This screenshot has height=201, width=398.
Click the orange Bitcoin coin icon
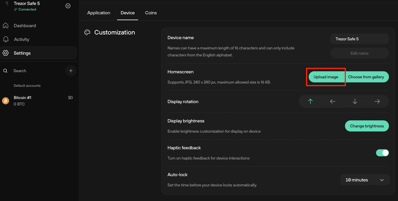tap(6, 101)
